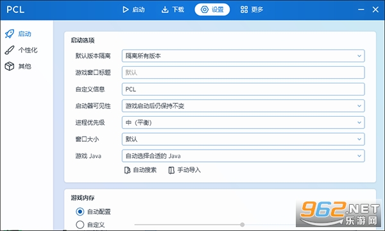Open the 启动 launch tab in top bar
Viewport: 385px width, 231px height.
133,10
